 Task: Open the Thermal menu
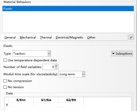tap(46, 37)
